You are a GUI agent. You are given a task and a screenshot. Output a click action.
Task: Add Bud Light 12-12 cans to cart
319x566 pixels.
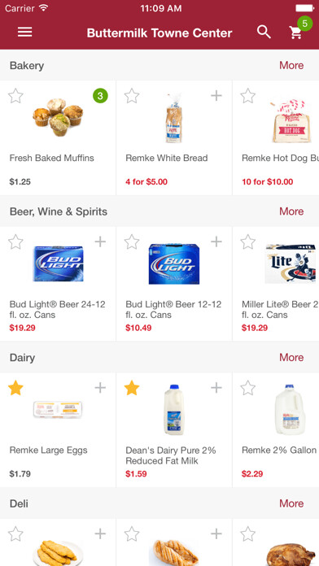click(x=216, y=242)
